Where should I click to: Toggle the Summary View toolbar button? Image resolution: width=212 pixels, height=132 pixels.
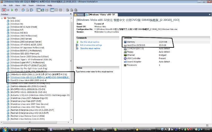click(x=52, y=10)
